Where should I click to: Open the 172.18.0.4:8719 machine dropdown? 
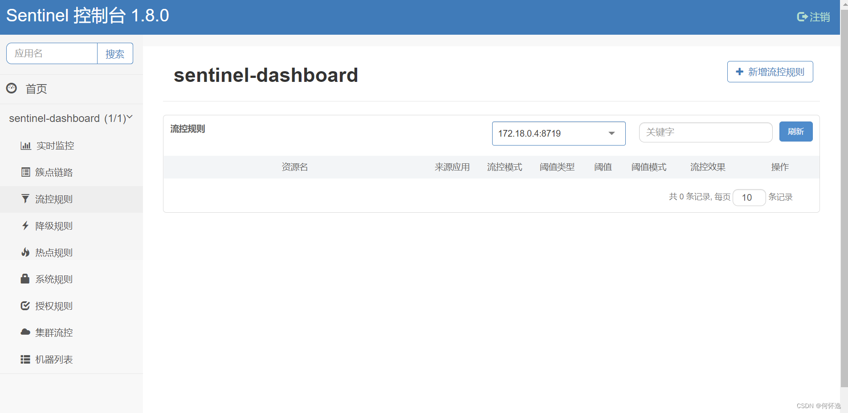559,133
